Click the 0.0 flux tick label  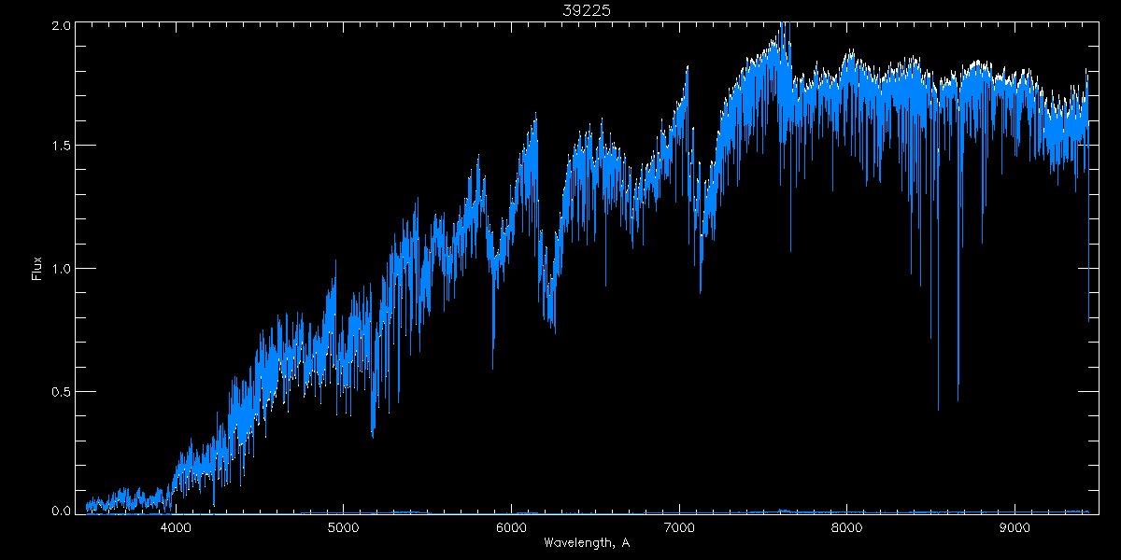pos(61,511)
